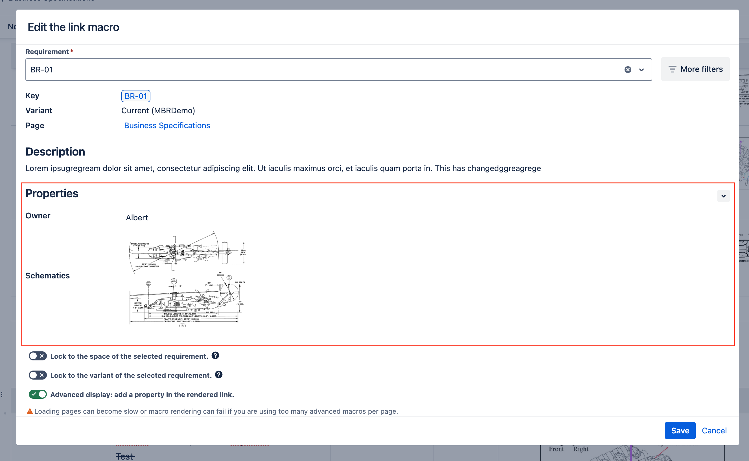The width and height of the screenshot is (749, 461).
Task: Clear the selected requirement using the X icon
Action: click(628, 70)
